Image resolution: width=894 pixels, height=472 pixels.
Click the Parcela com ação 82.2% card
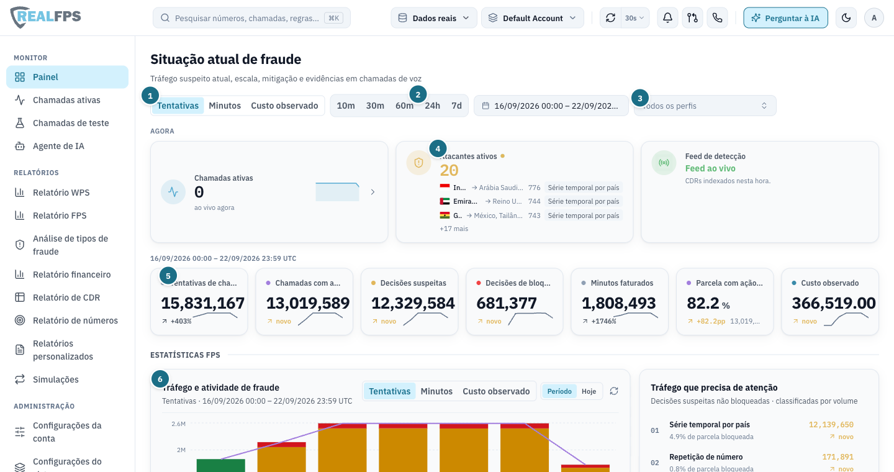(x=725, y=302)
